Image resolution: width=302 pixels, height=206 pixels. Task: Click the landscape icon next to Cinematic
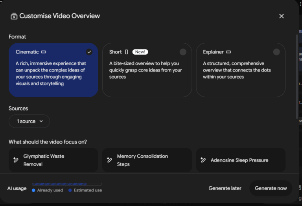(44, 52)
